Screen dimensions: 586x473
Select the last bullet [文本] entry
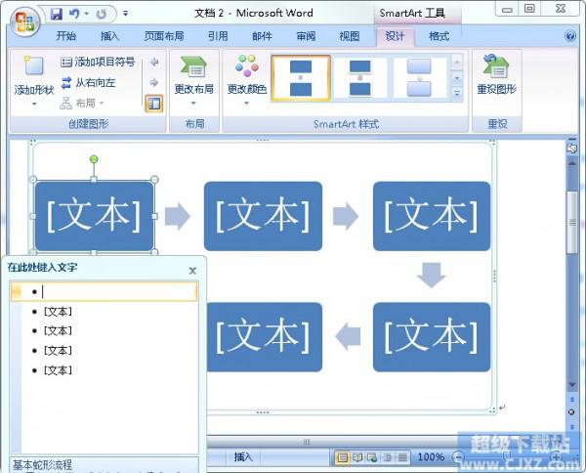[58, 370]
